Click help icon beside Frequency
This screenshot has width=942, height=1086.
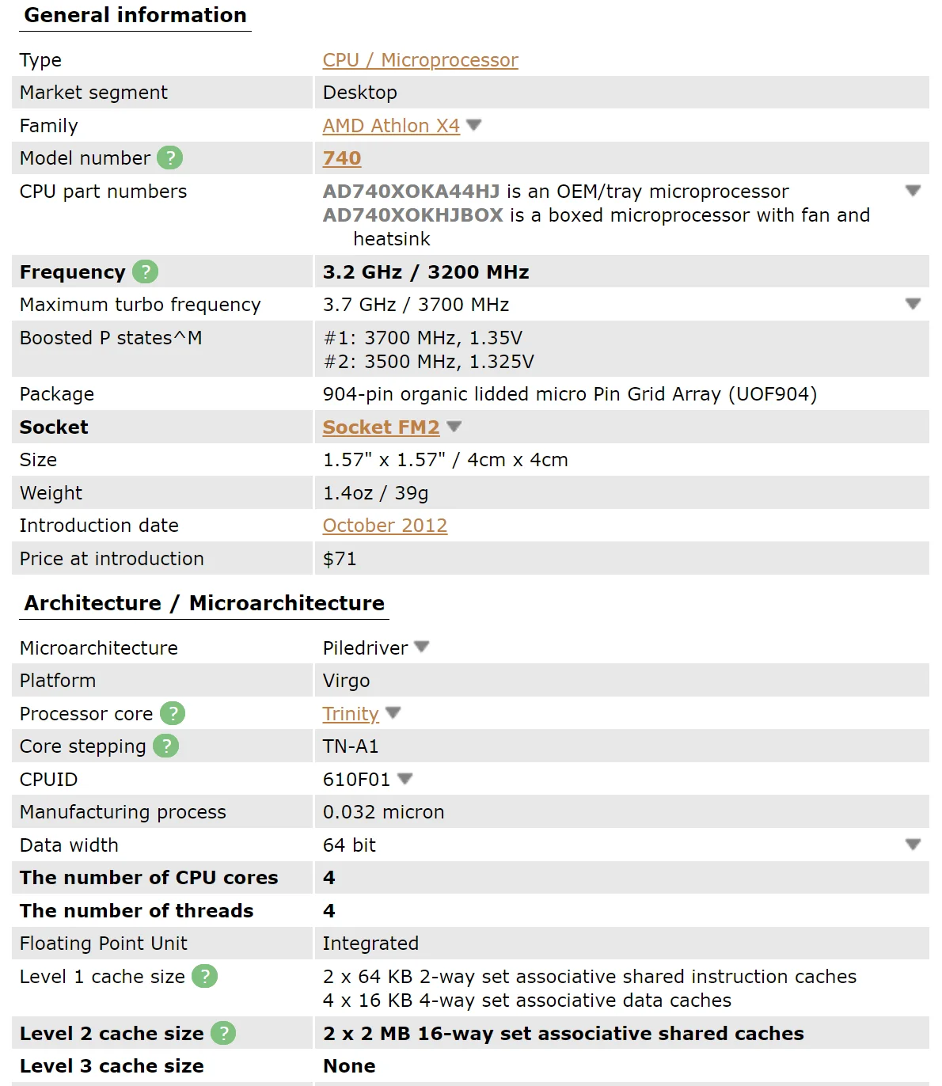(x=145, y=272)
